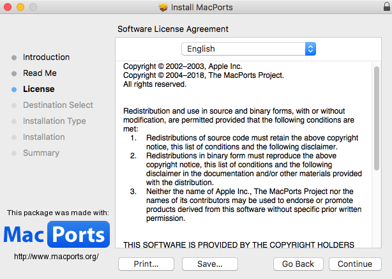Click 'All rights reserved.' text
This screenshot has width=392, height=279.
click(x=155, y=84)
